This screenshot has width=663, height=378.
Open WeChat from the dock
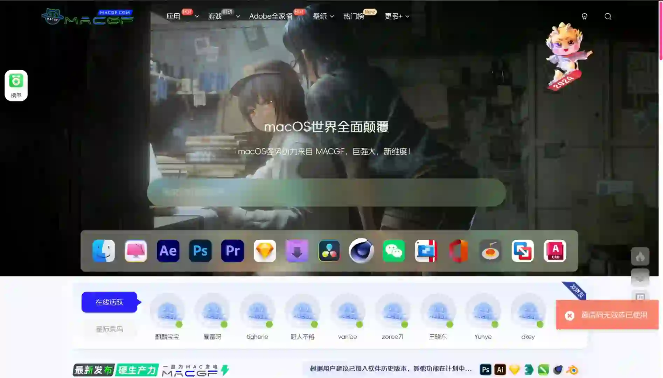393,251
